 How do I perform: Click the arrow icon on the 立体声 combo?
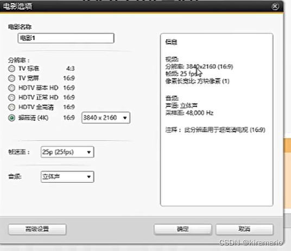pyautogui.click(x=89, y=177)
